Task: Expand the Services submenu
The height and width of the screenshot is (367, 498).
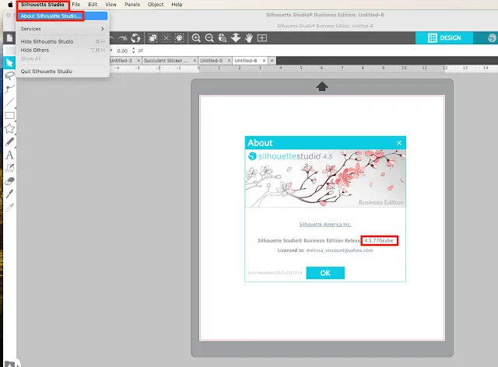Action: 62,29
